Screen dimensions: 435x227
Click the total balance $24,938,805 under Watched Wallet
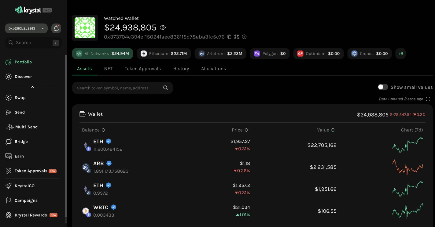(130, 28)
